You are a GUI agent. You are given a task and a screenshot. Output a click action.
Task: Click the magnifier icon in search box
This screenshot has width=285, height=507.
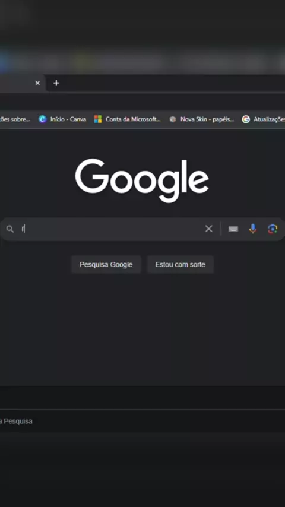point(10,229)
